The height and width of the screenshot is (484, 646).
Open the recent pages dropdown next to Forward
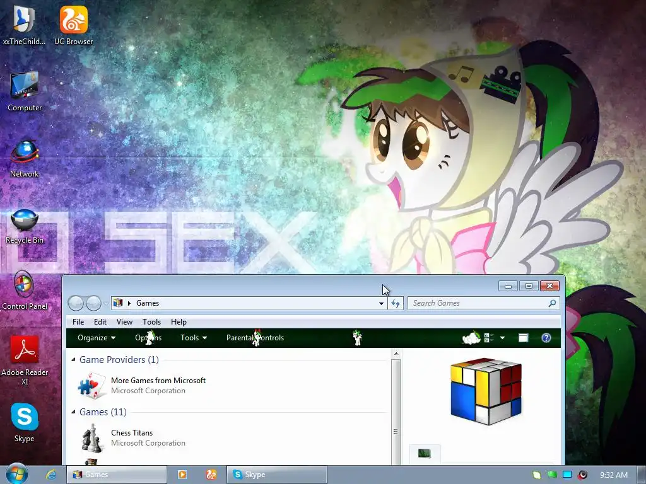click(106, 304)
